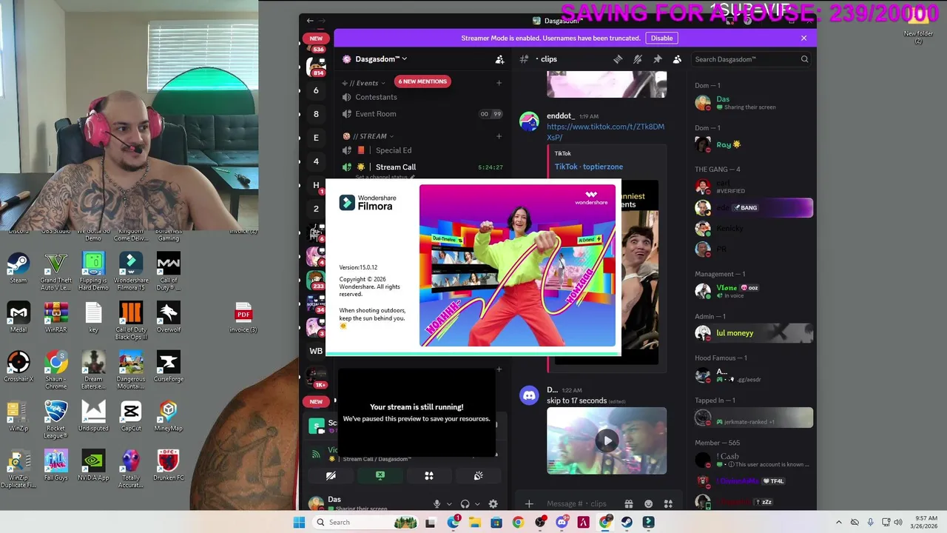Add channel to STREAM category
The image size is (947, 533).
point(499,136)
